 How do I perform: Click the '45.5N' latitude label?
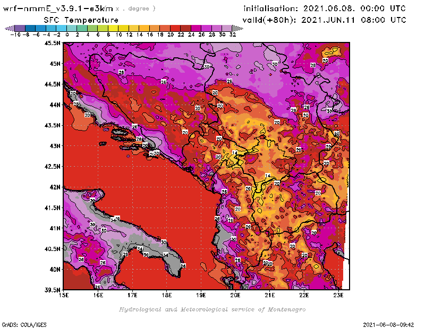[x=52, y=43]
